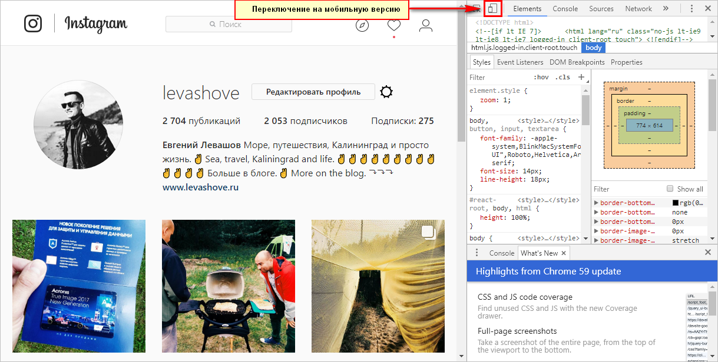Open the Sources tab
718x362 pixels.
point(601,9)
